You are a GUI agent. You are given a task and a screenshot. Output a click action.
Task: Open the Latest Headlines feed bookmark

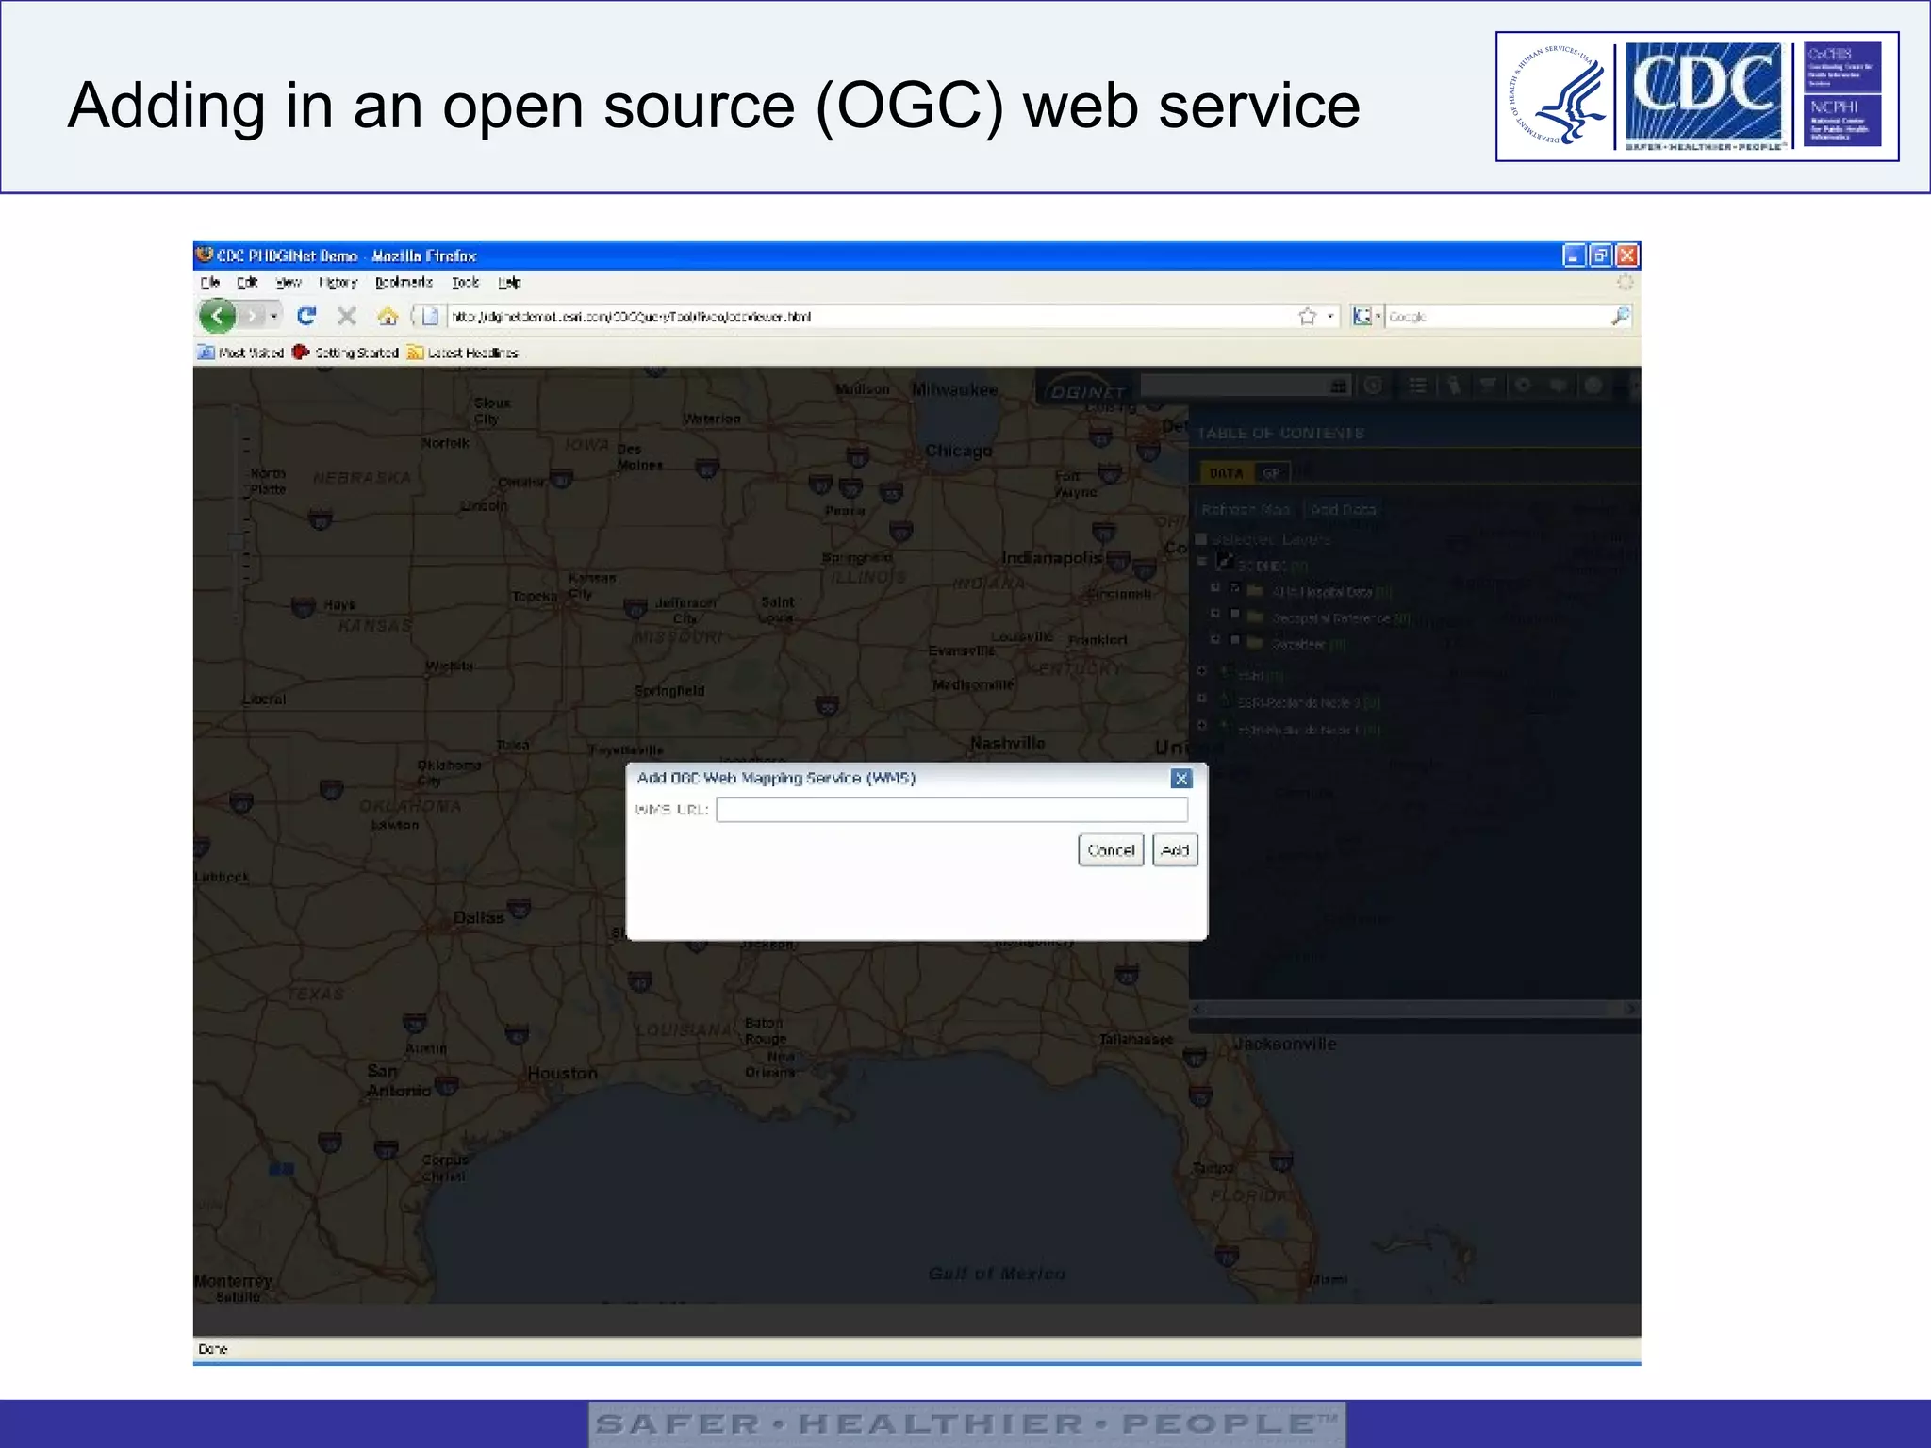[x=463, y=353]
